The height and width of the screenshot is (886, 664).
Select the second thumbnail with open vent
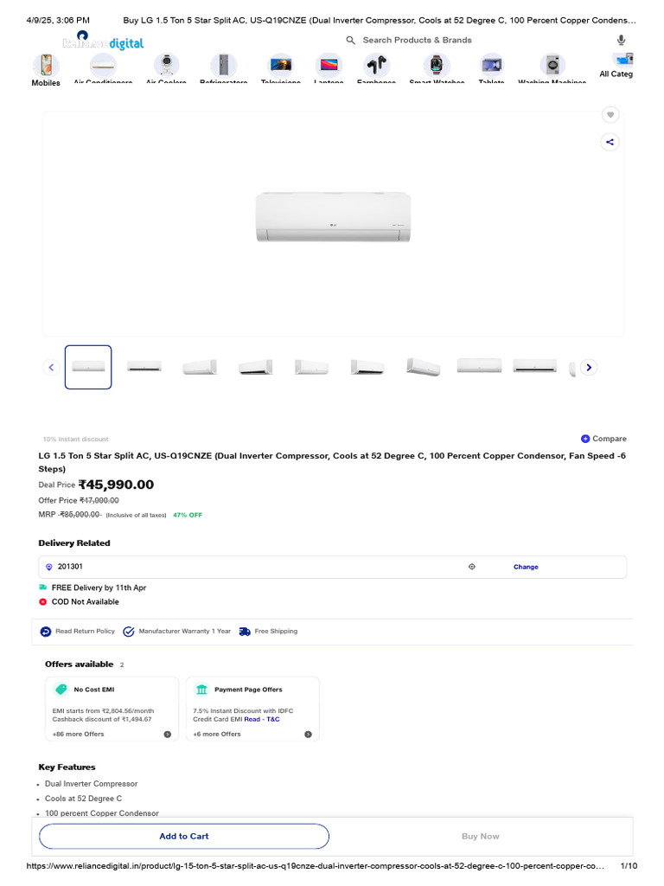(x=144, y=367)
